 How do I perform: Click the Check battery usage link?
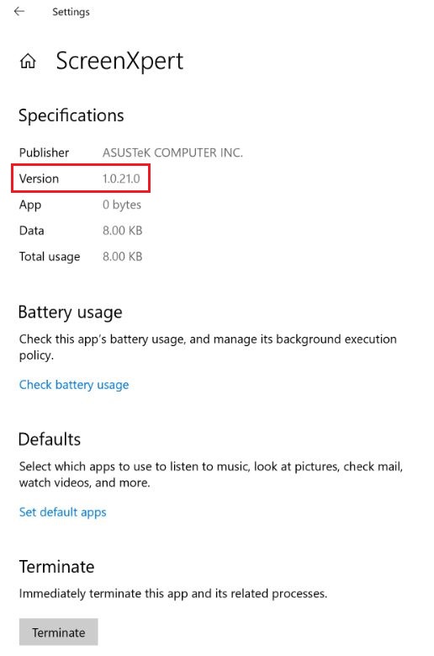click(x=74, y=385)
